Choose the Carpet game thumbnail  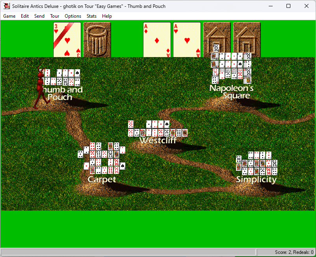pyautogui.click(x=102, y=158)
